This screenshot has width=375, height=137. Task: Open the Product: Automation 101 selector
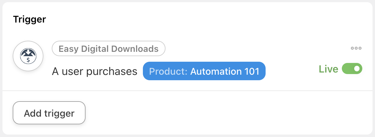[x=204, y=71]
